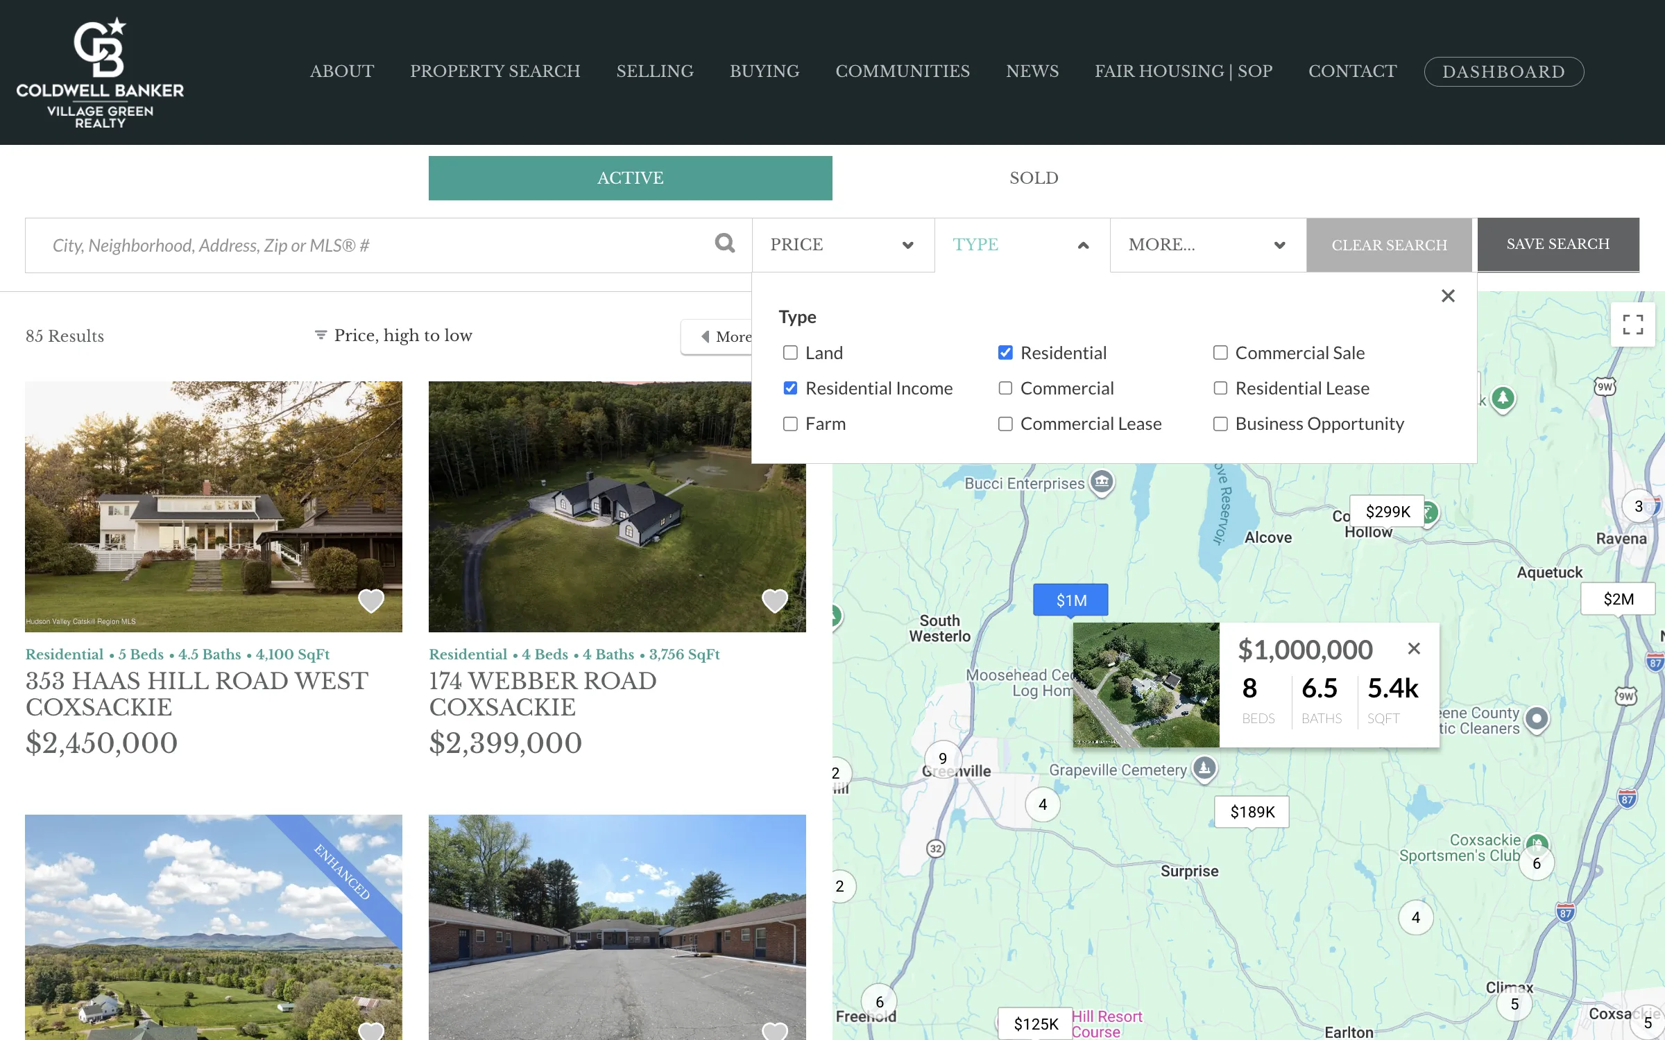Open the More... filters dropdown

(x=1208, y=245)
